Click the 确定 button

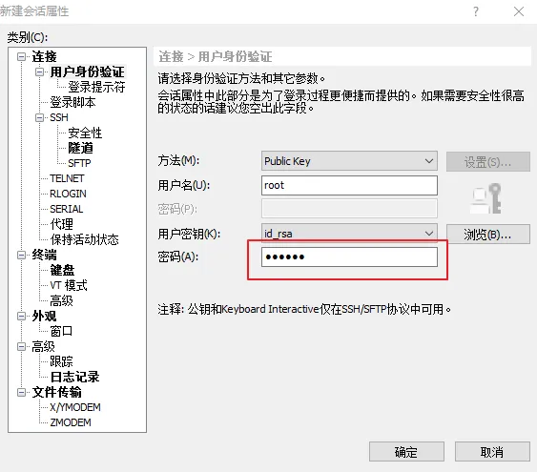(406, 452)
